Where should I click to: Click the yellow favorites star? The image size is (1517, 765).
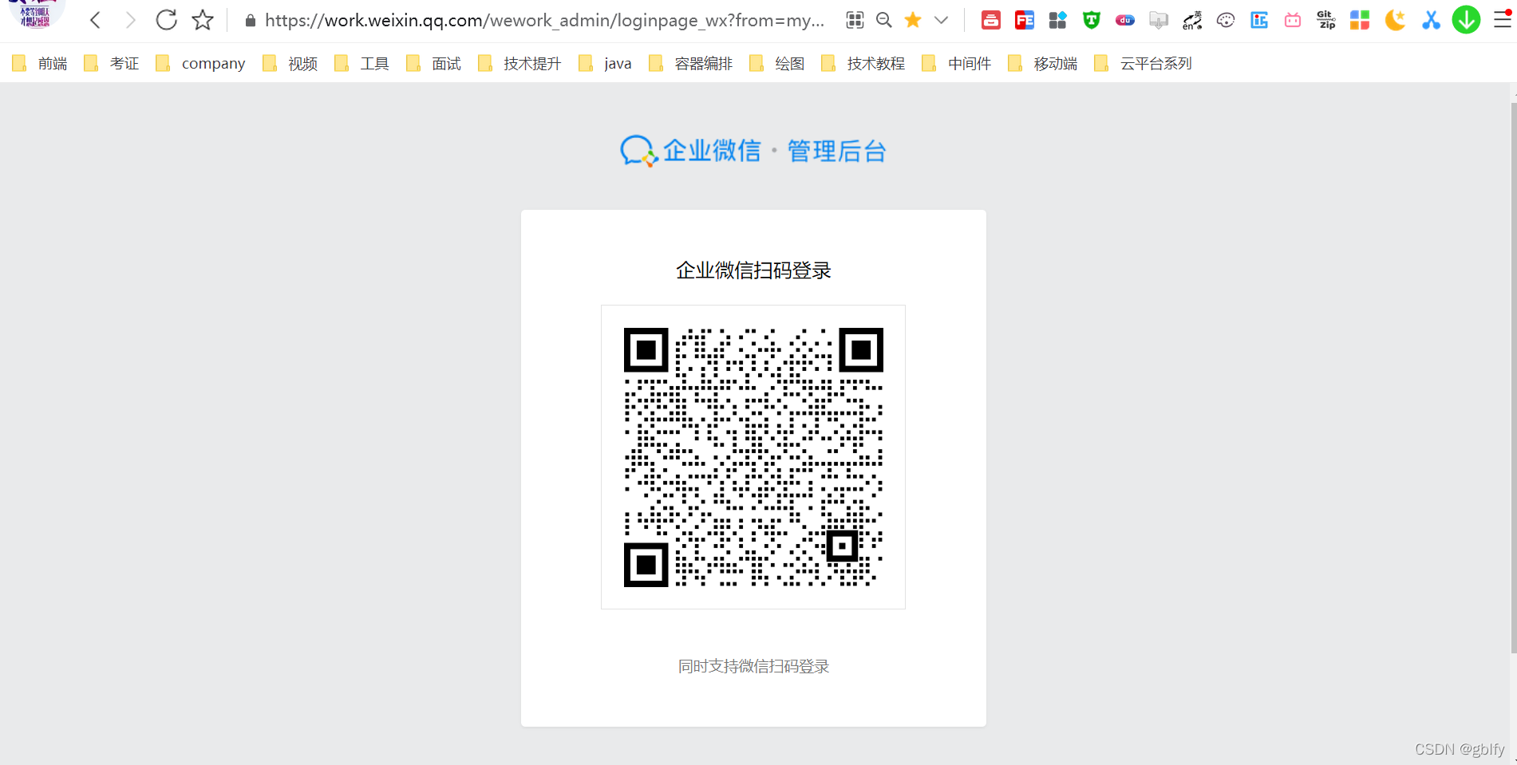(913, 20)
